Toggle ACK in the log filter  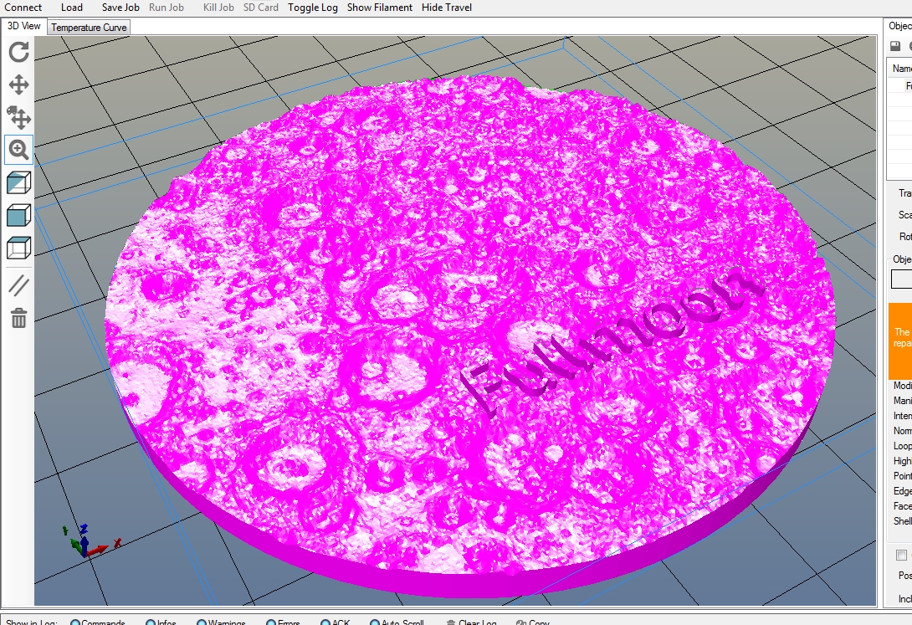point(326,622)
